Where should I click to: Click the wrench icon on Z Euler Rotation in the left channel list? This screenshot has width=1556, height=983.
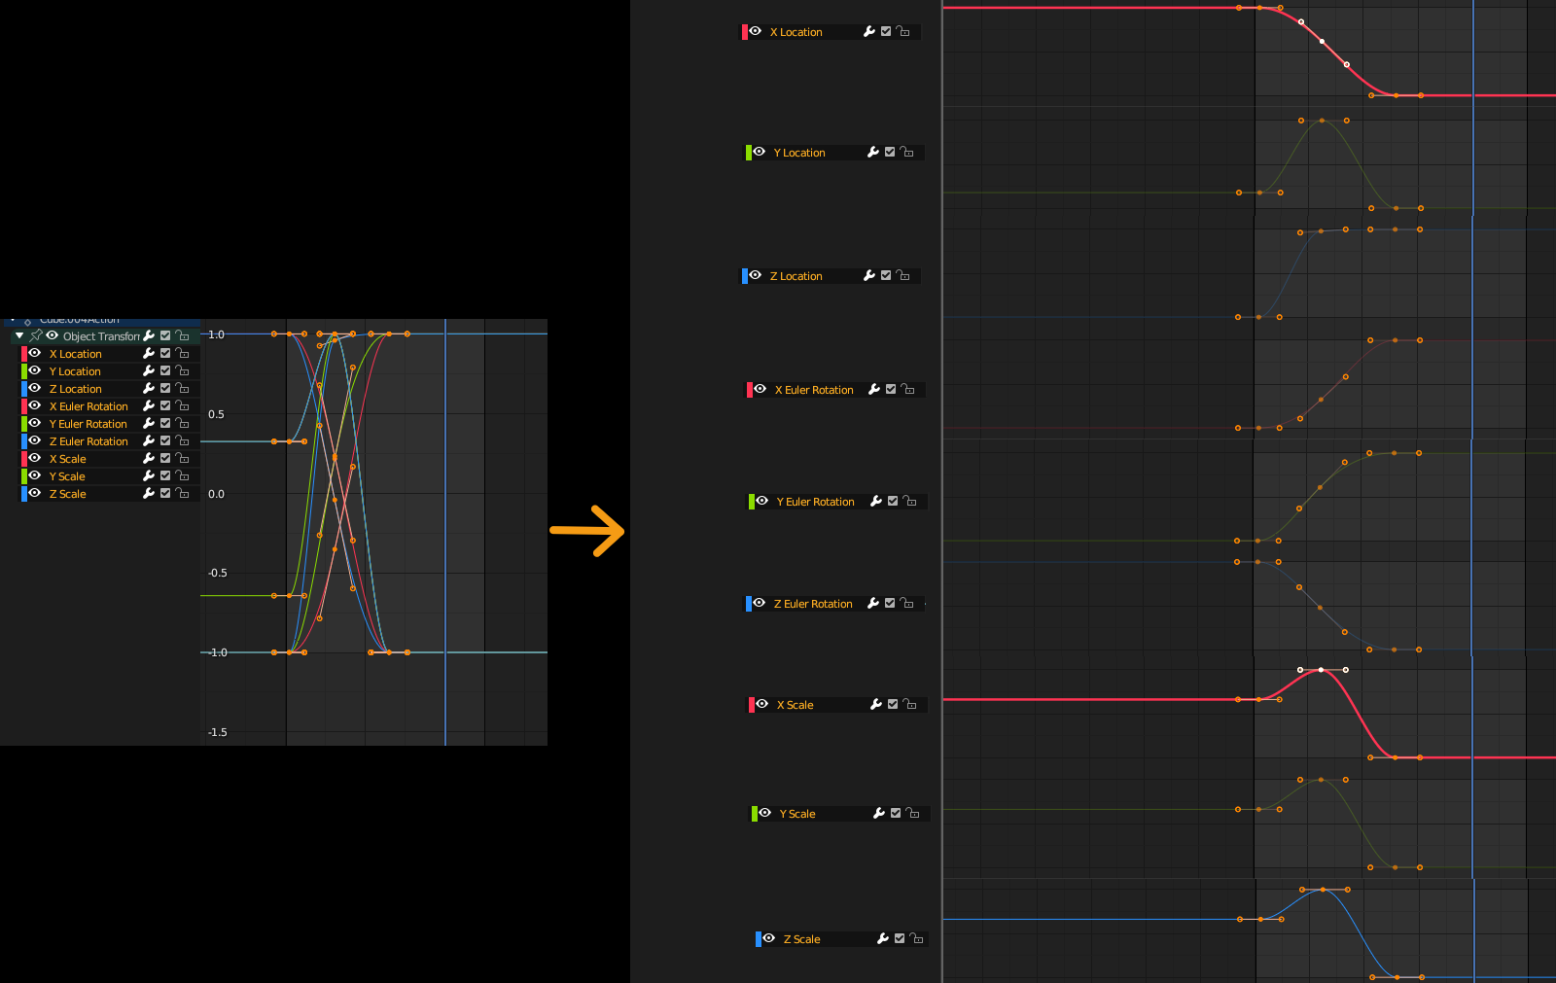tap(149, 441)
